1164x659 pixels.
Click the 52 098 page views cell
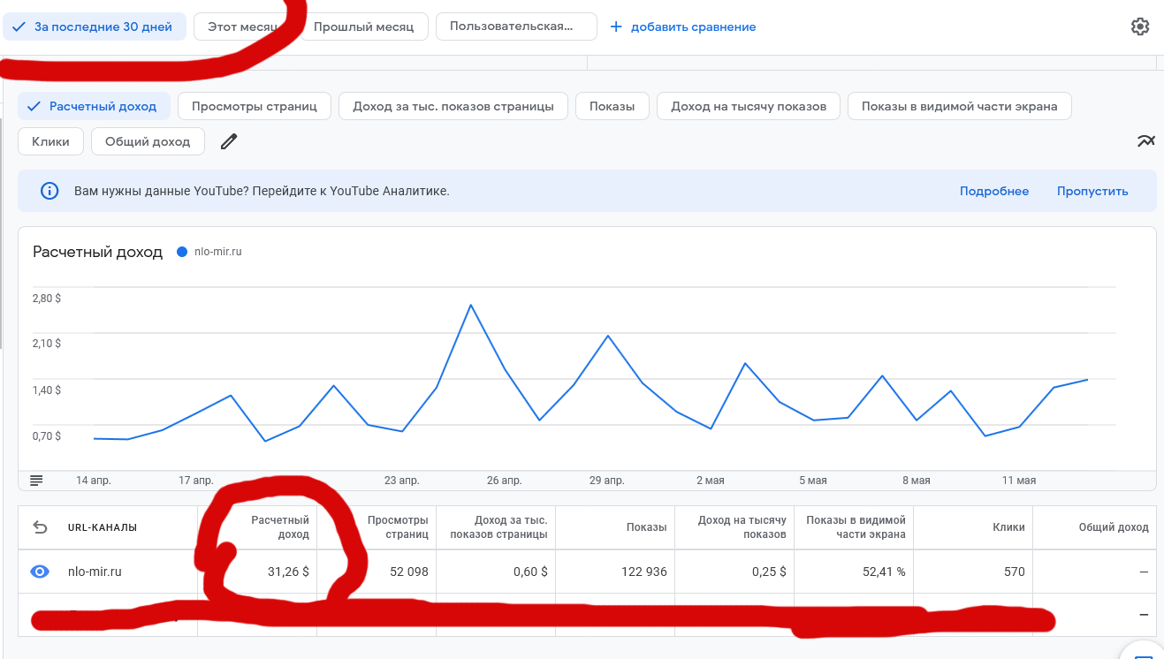coord(409,572)
